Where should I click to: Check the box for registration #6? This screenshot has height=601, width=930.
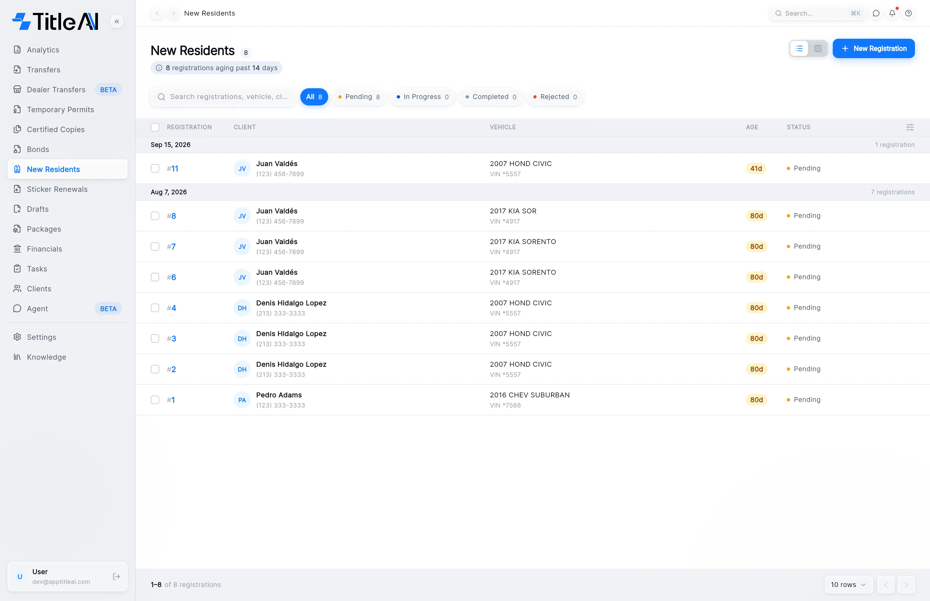pyautogui.click(x=155, y=277)
